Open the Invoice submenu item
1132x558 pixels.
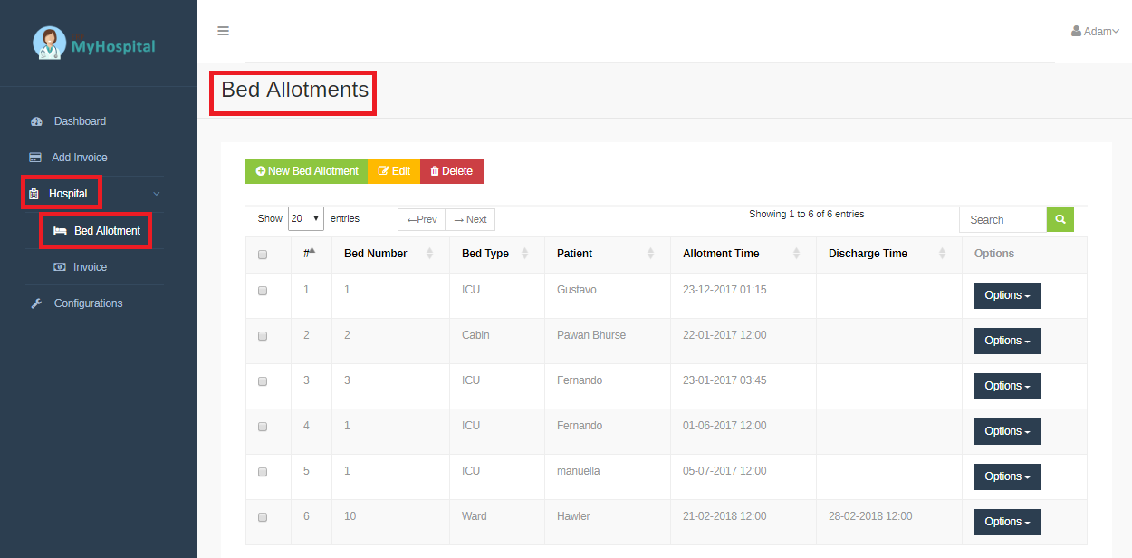coord(91,267)
